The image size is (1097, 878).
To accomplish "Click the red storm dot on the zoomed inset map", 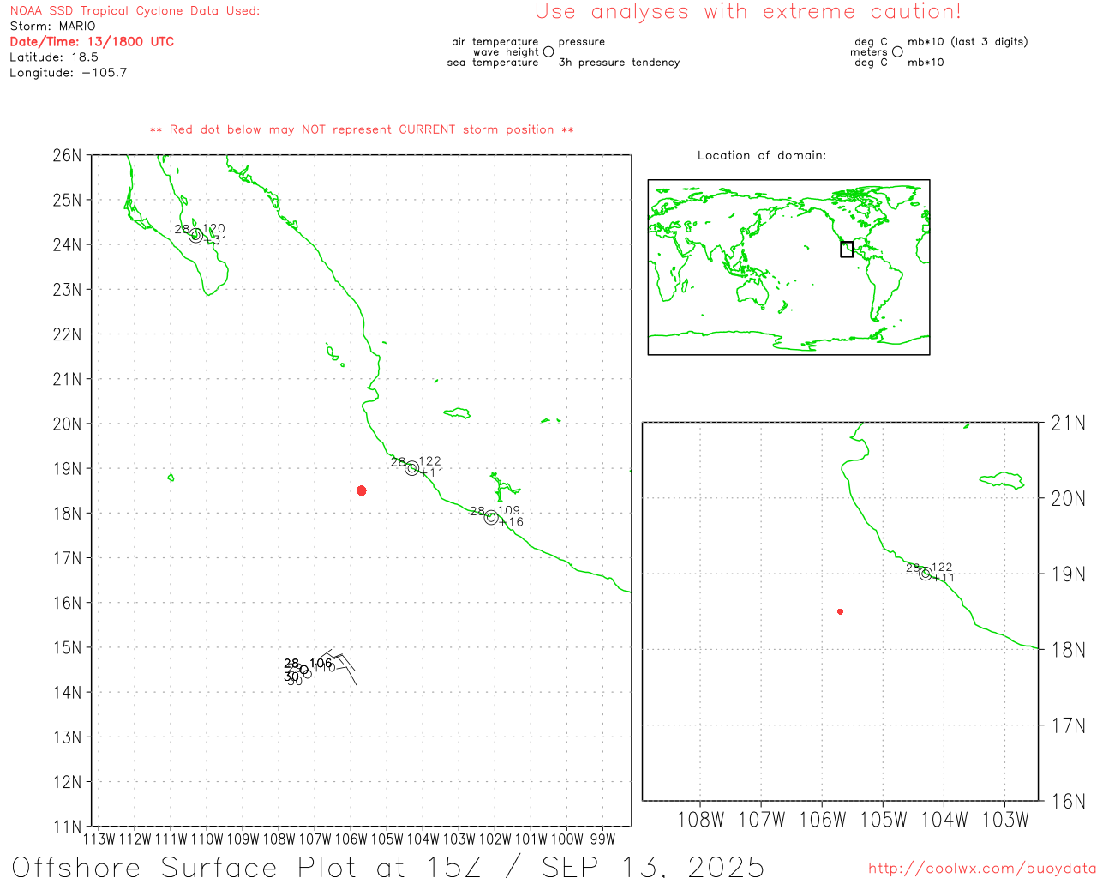I will tap(841, 611).
